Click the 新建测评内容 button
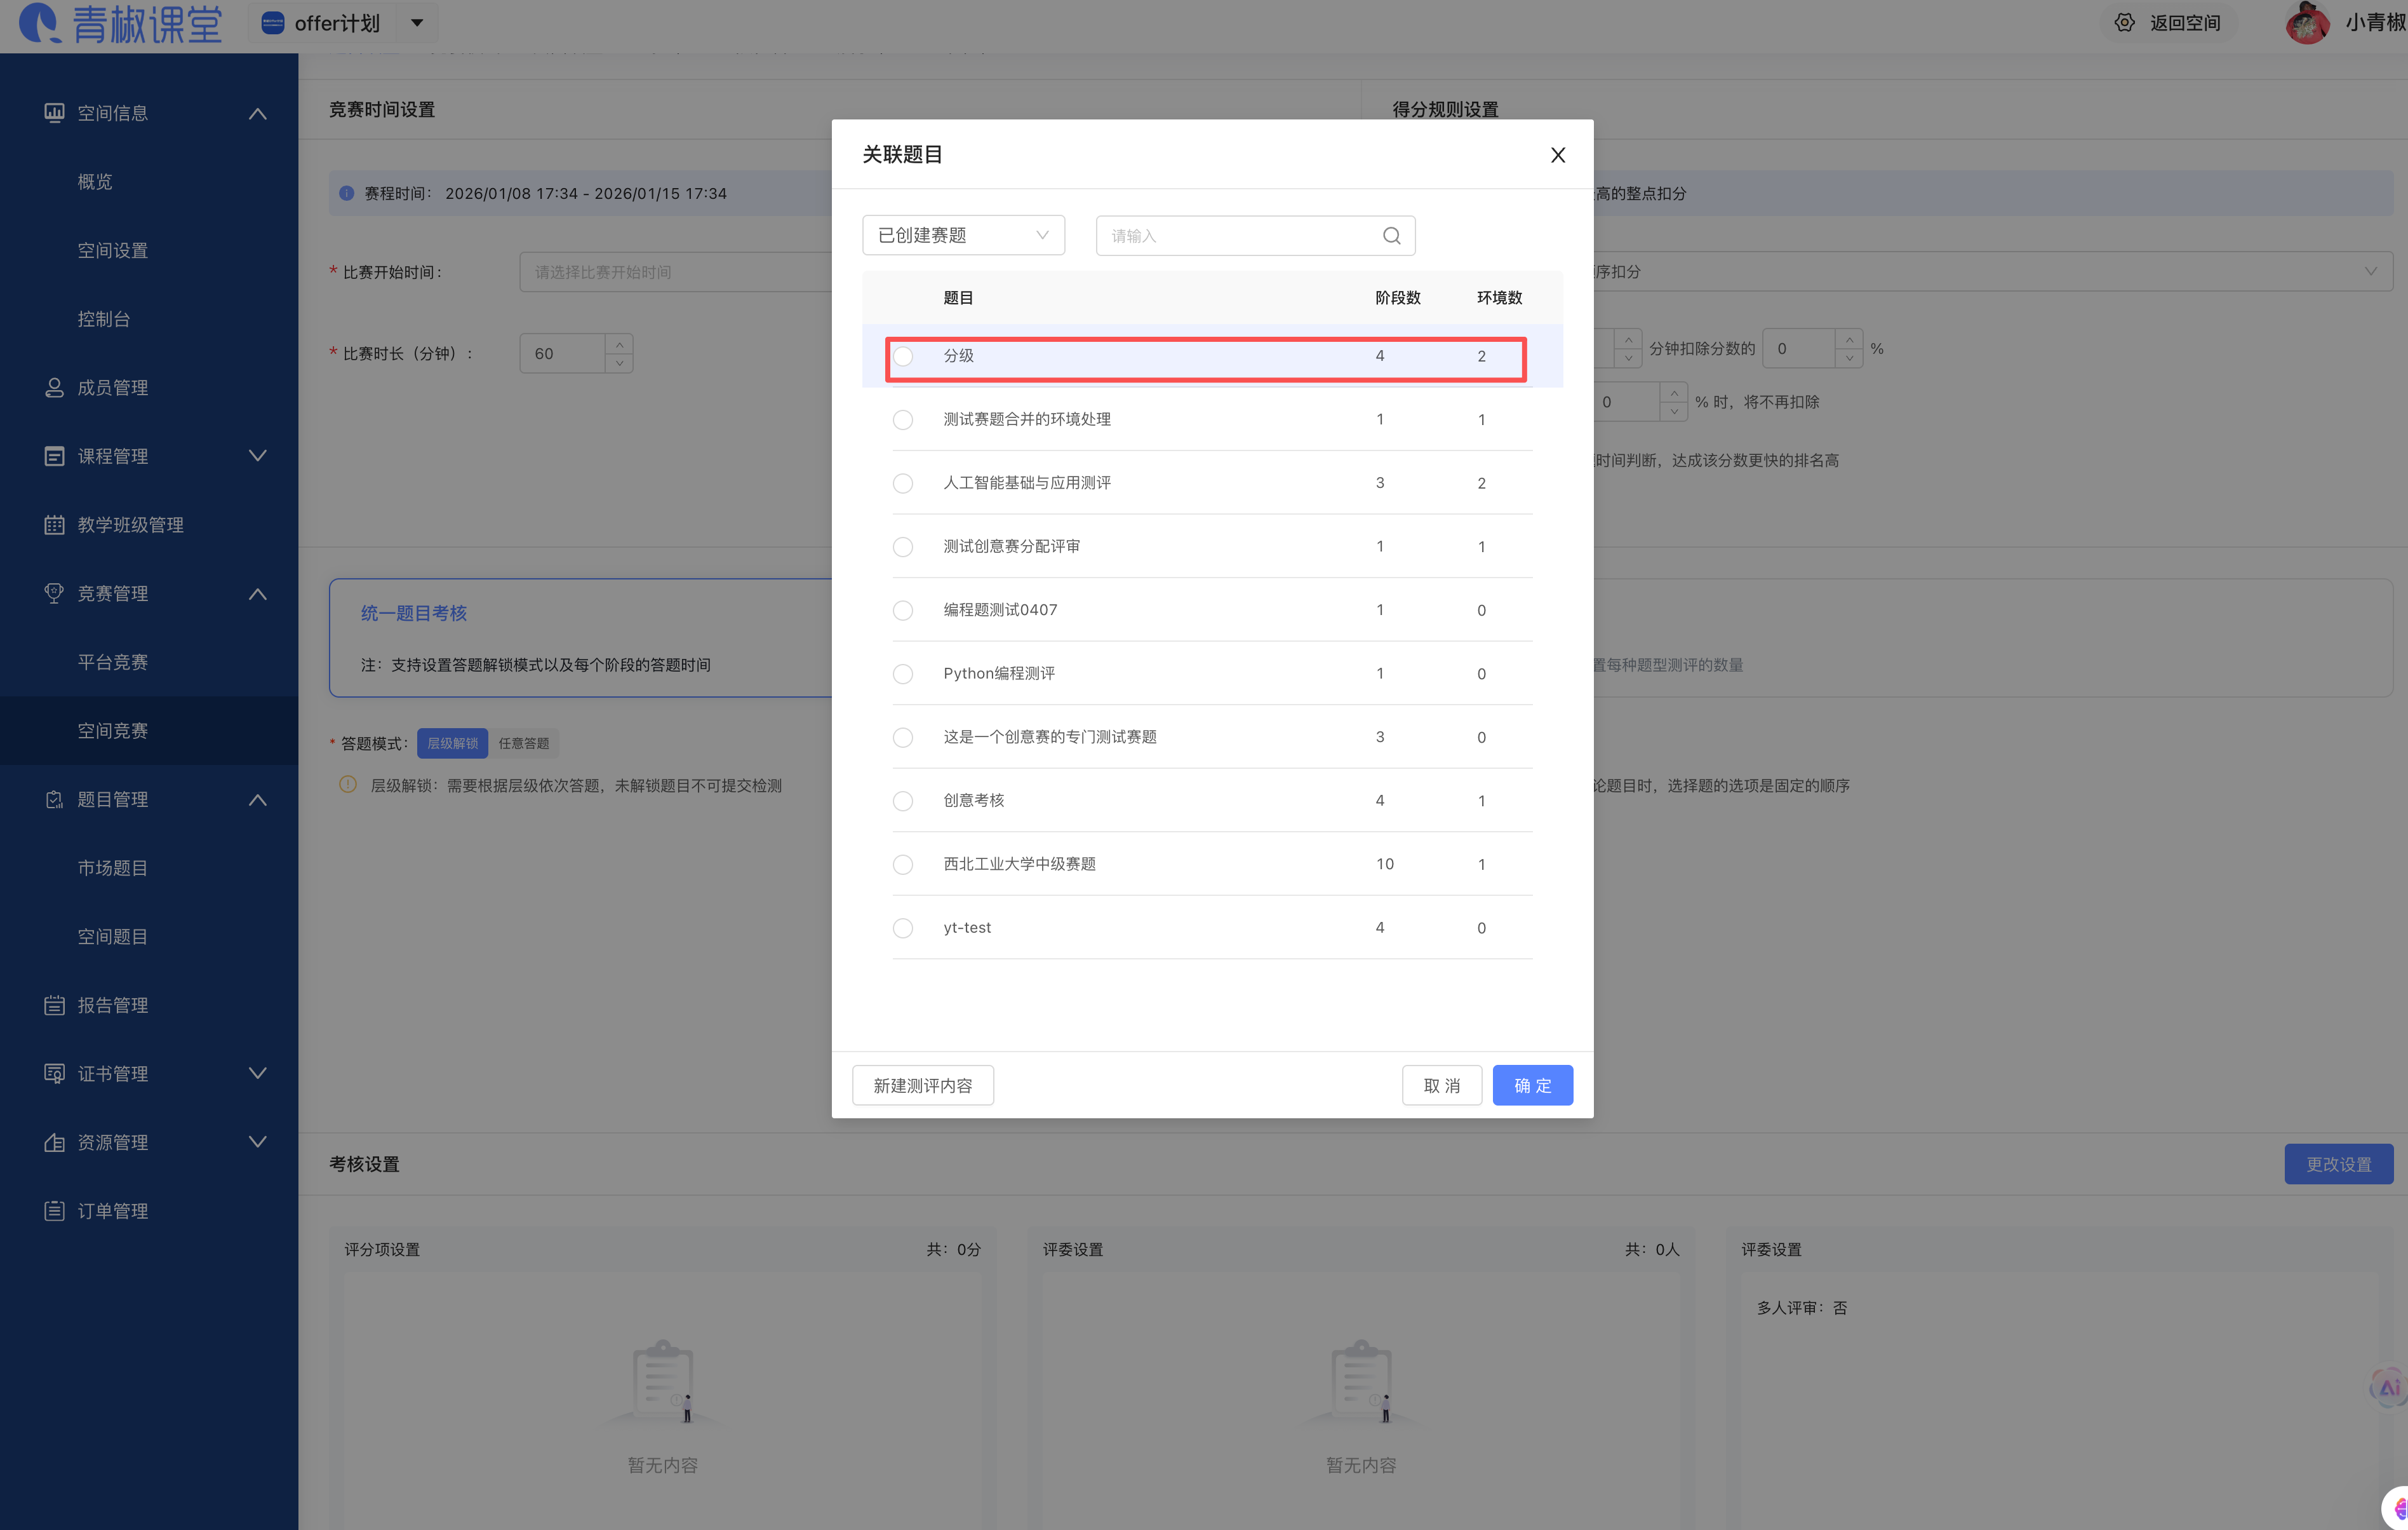 922,1086
